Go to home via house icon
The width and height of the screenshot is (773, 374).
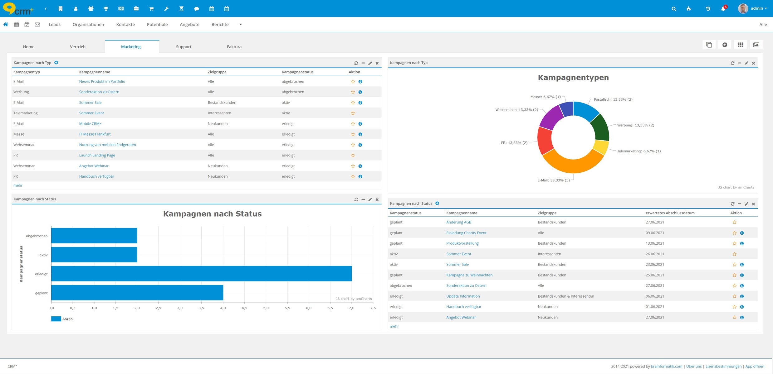click(6, 24)
